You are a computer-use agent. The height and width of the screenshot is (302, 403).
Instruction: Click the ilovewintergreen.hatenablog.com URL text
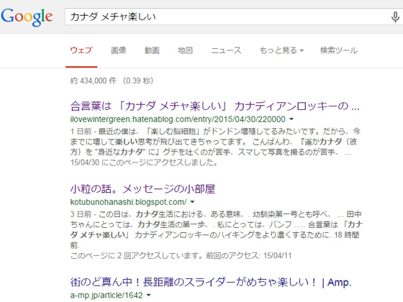point(178,119)
